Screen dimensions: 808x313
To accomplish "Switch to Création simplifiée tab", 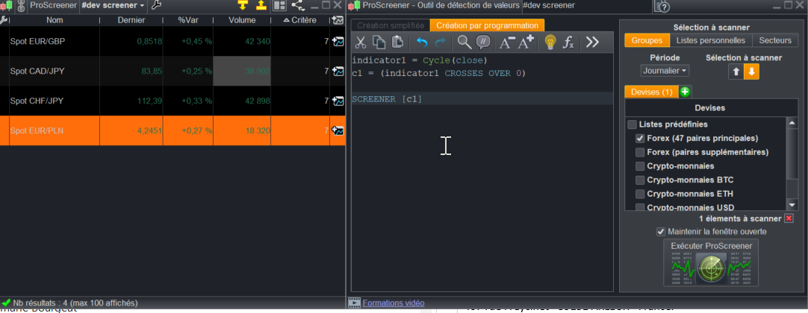I will 391,25.
